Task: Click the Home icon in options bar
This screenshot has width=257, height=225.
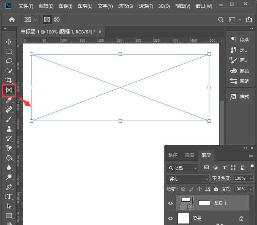Action: coord(12,20)
